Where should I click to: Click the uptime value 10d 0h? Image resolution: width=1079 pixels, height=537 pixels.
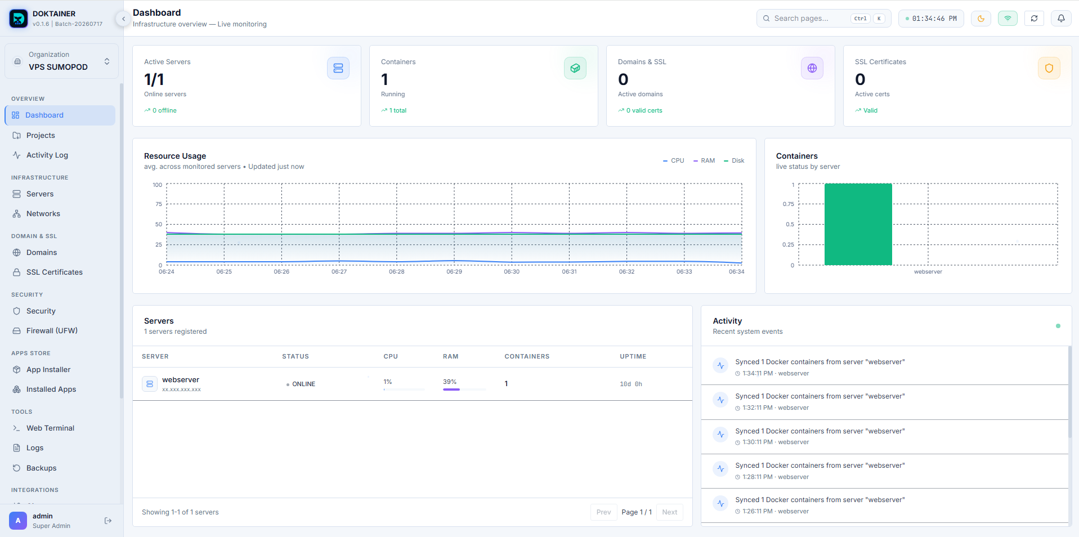[x=631, y=384]
